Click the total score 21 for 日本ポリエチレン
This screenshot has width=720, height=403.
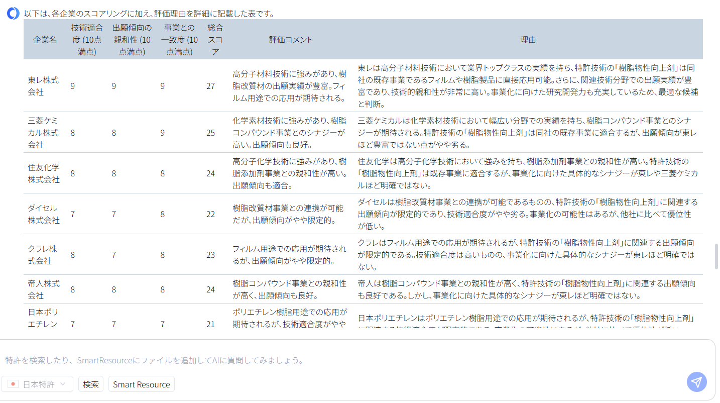(x=210, y=324)
